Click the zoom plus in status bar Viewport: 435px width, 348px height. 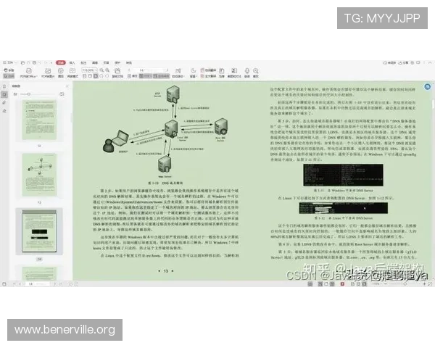[424, 284]
